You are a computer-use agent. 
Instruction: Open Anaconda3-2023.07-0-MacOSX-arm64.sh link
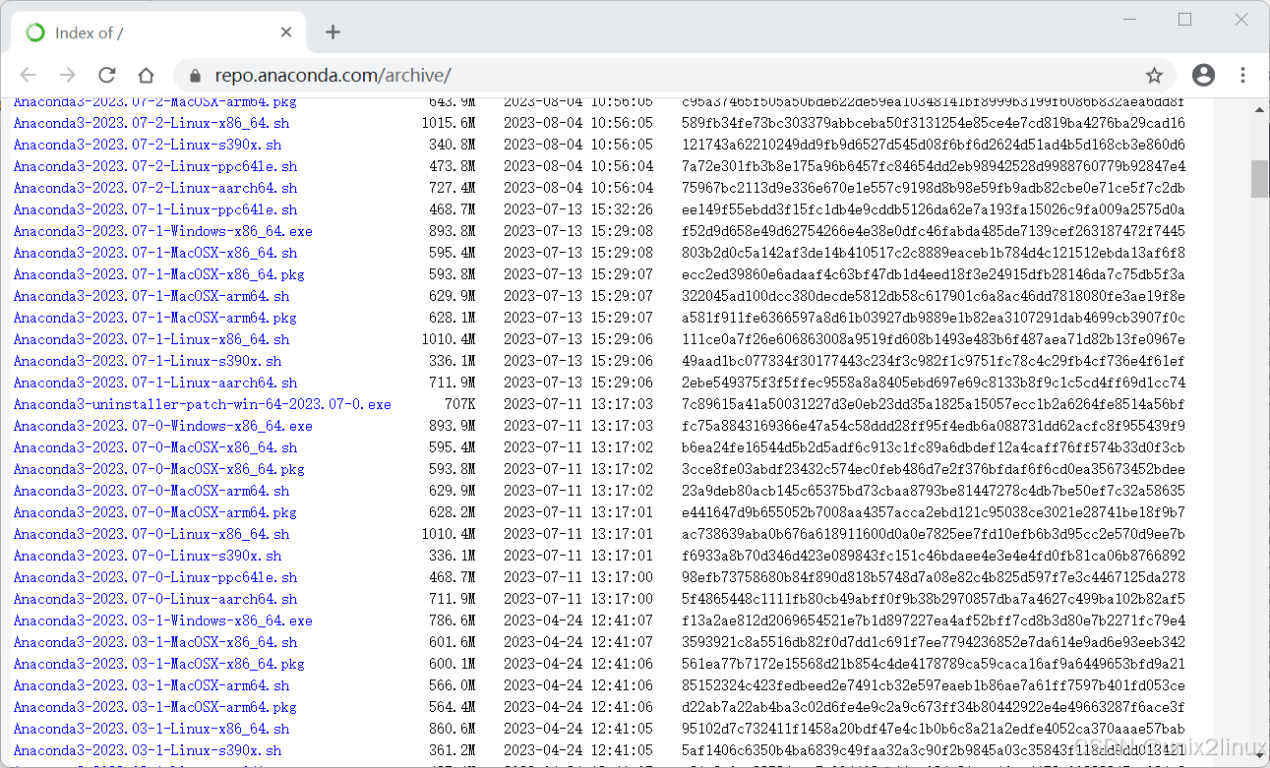click(x=151, y=491)
